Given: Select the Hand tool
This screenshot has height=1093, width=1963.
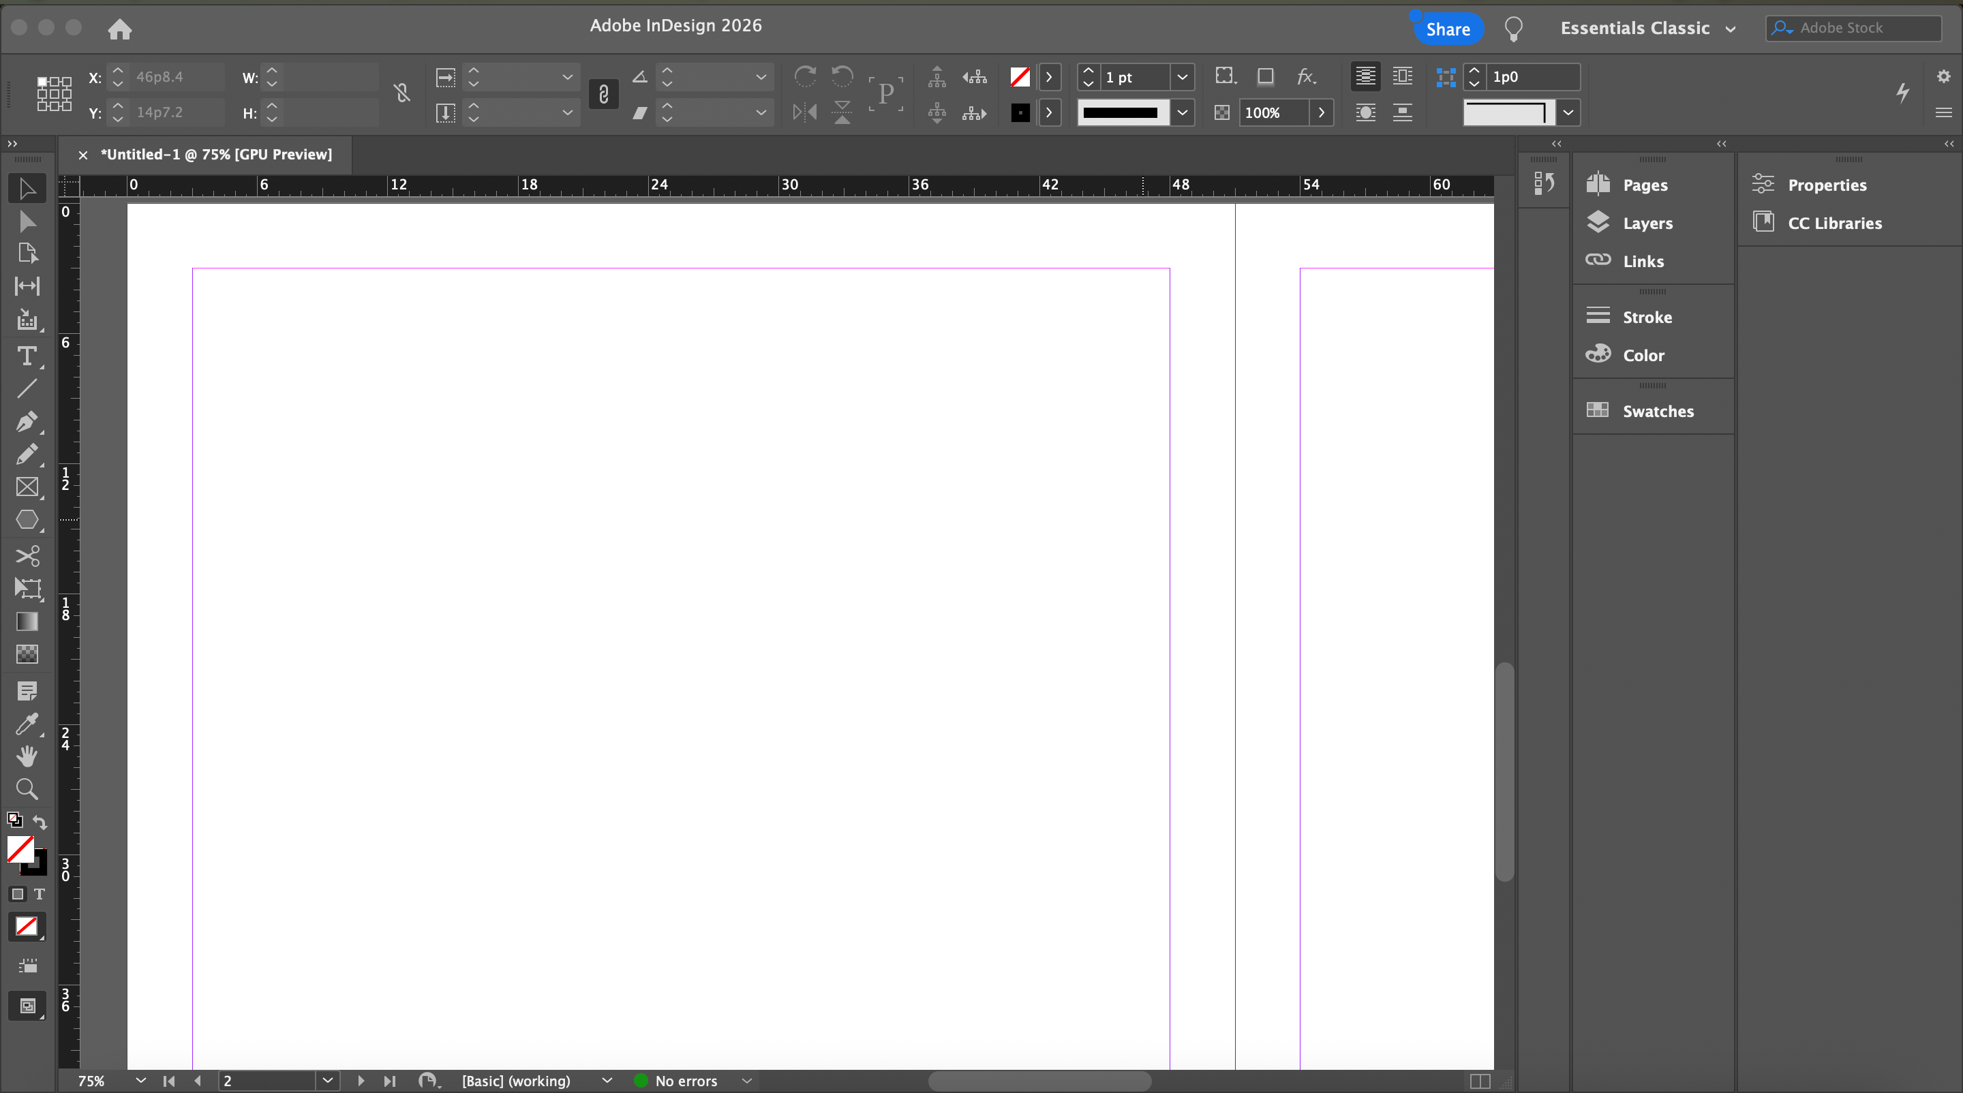Looking at the screenshot, I should click(27, 756).
